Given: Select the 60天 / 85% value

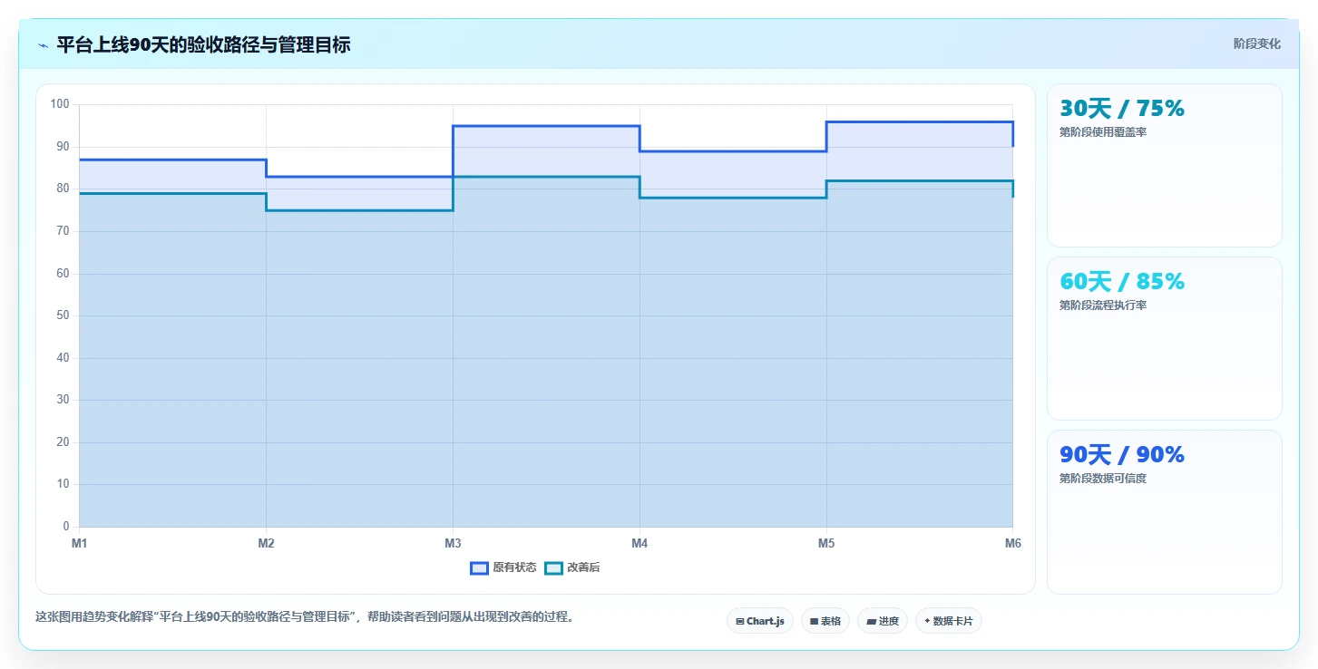Looking at the screenshot, I should tap(1122, 282).
